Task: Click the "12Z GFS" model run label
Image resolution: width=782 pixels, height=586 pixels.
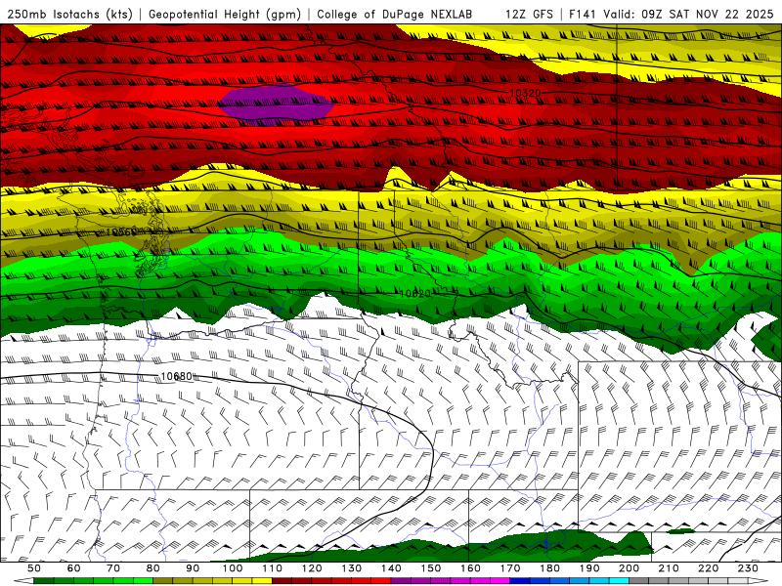Action: point(529,14)
